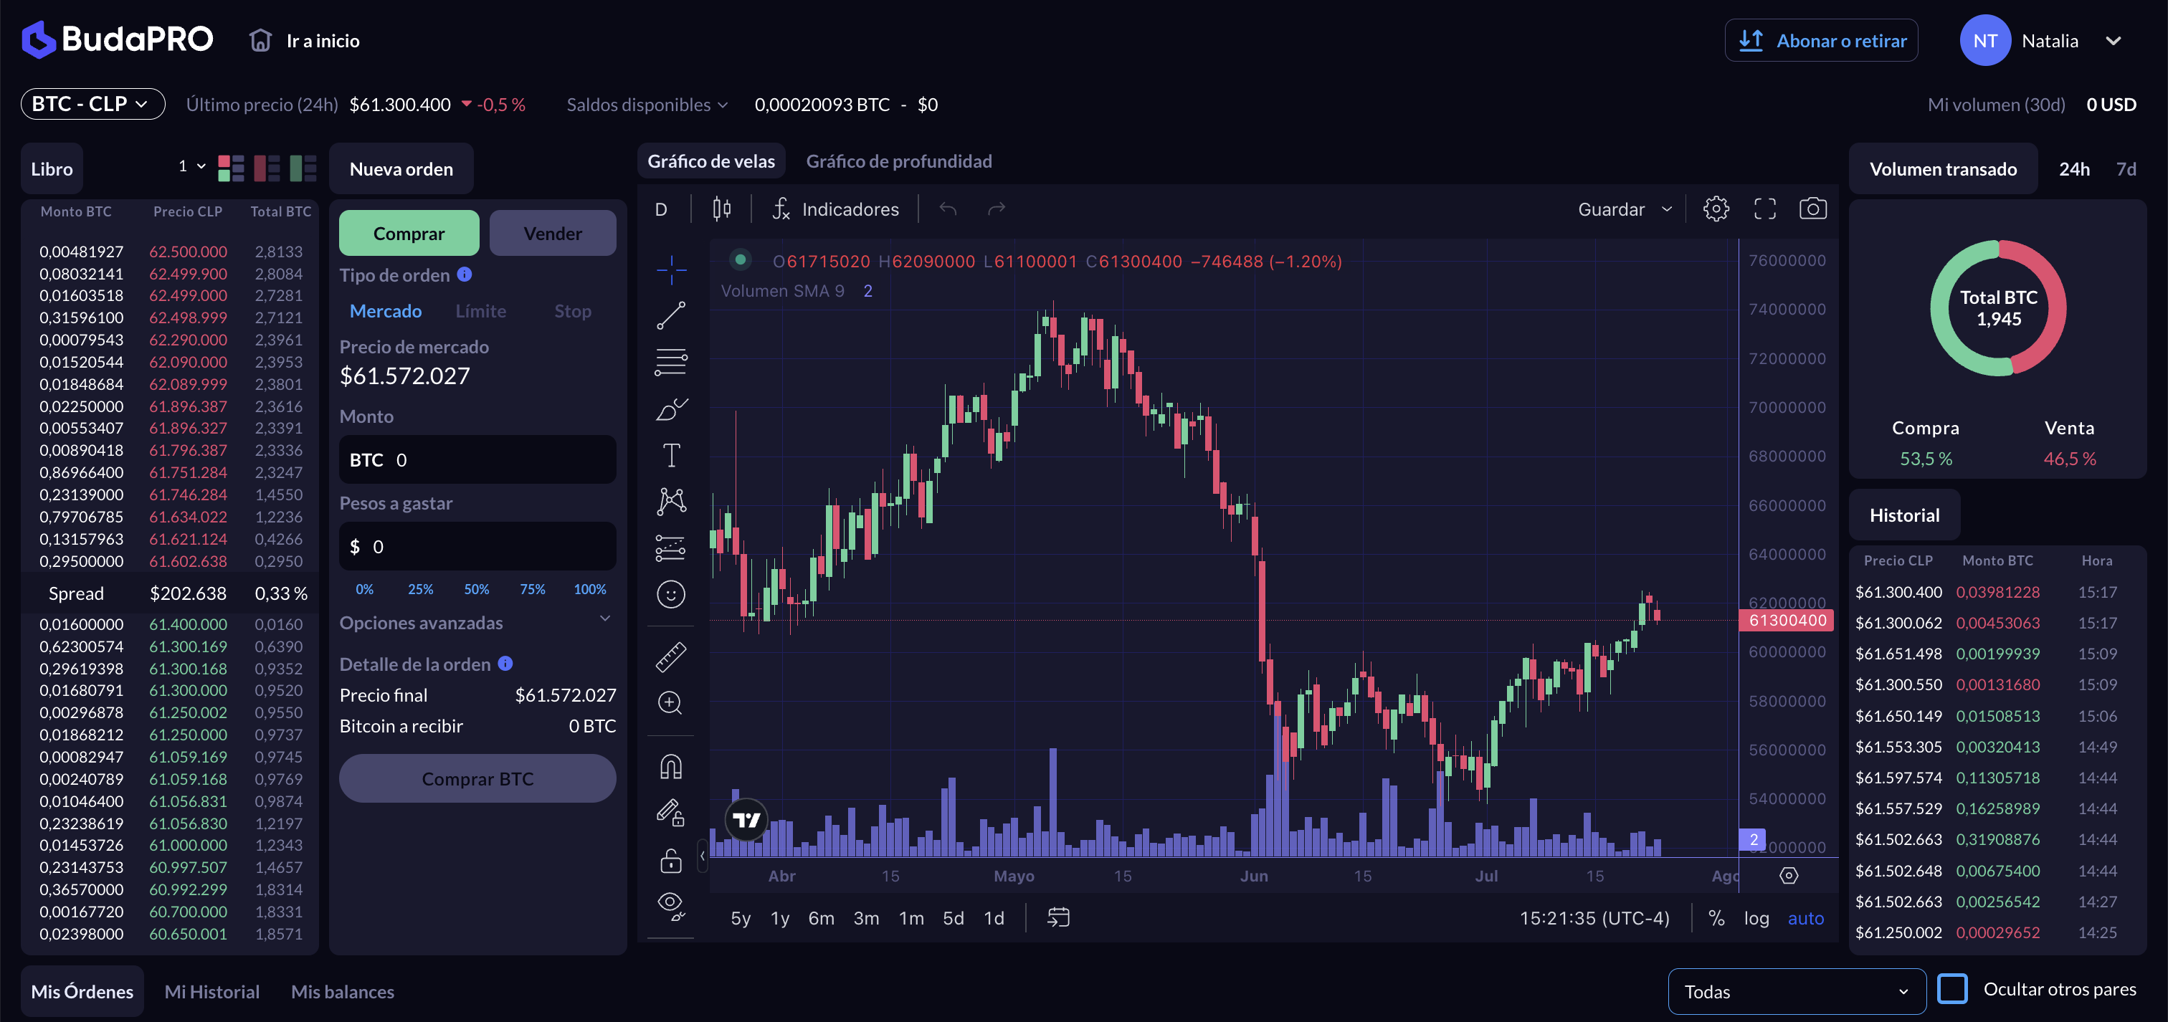This screenshot has height=1022, width=2168.
Task: Show buy-orders-only book view icon
Action: tap(303, 168)
